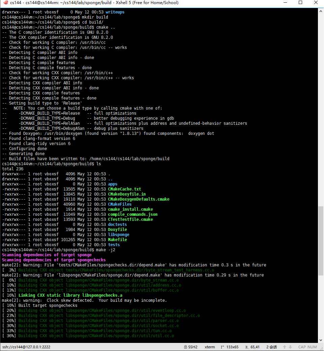Viewport: 324px width, 351px height.
Task: Click the 'doctests' directory name
Action: pyautogui.click(x=118, y=225)
